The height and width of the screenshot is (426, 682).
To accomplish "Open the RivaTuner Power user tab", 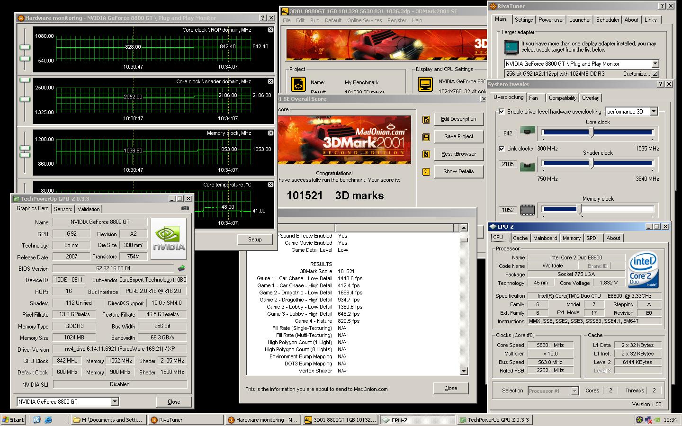I will [x=551, y=20].
